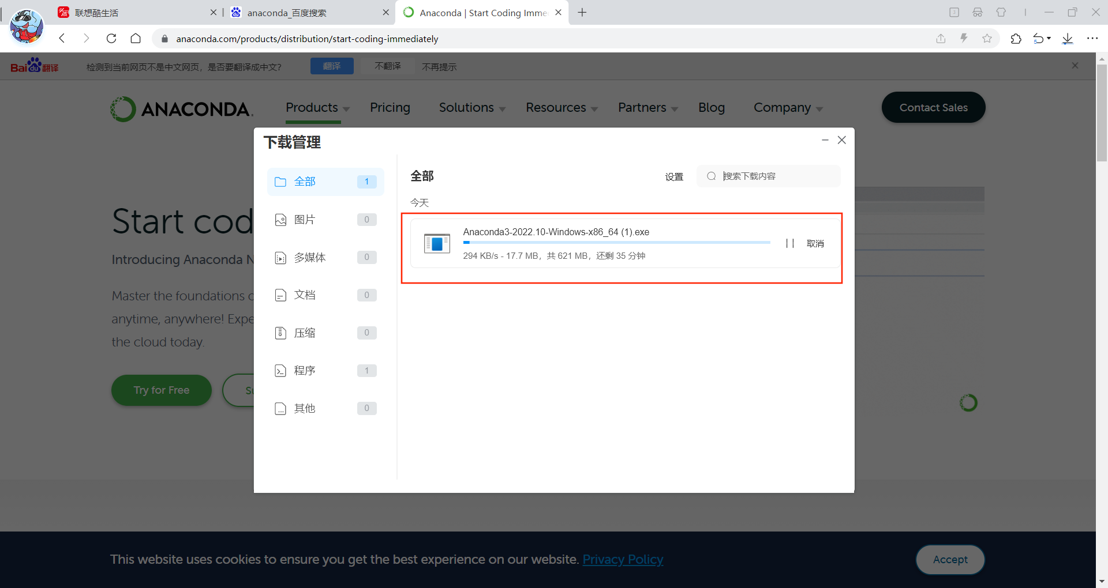Viewport: 1108px width, 588px height.
Task: Expand the Partners menu
Action: [x=648, y=108]
